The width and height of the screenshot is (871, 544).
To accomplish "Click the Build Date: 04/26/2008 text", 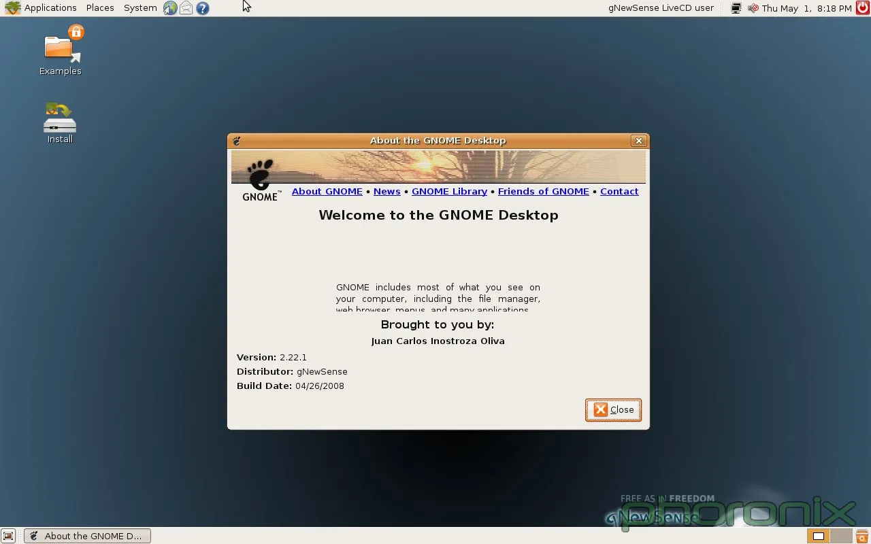I will pos(291,386).
